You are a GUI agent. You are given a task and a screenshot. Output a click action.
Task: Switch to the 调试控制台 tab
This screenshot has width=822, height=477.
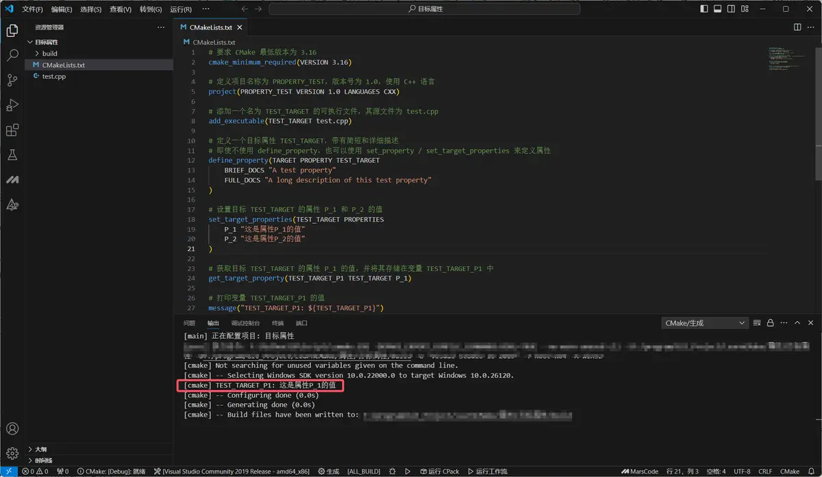[245, 323]
